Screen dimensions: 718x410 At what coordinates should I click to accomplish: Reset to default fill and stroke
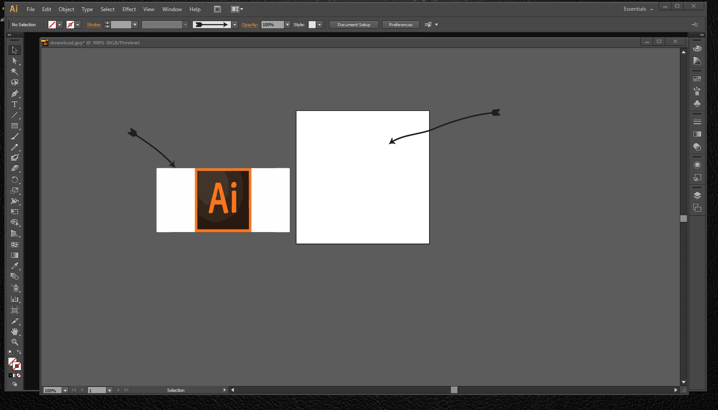(11, 352)
